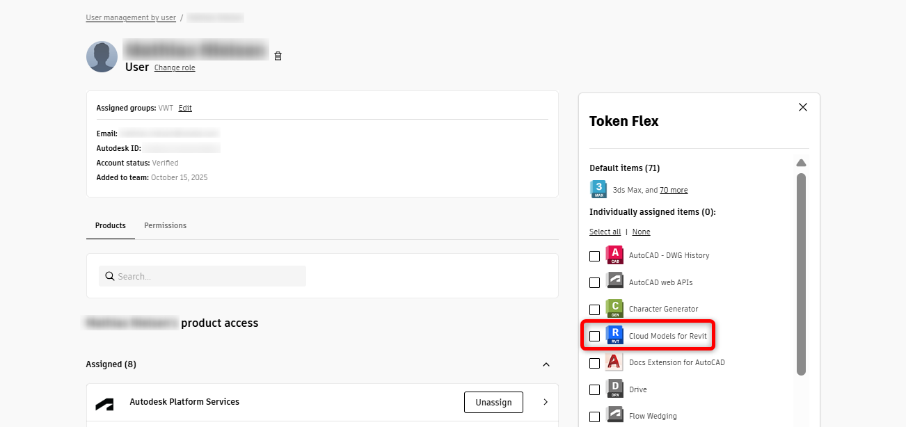Click the delete user trash icon
This screenshot has height=427, width=906.
[278, 56]
